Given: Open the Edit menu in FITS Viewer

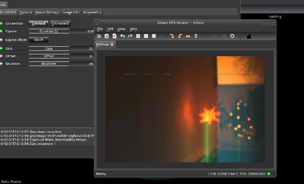Looking at the screenshot, I should pos(110,29).
